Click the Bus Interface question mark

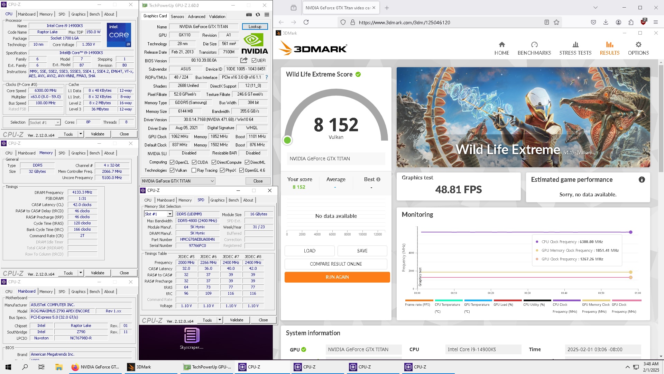[267, 77]
